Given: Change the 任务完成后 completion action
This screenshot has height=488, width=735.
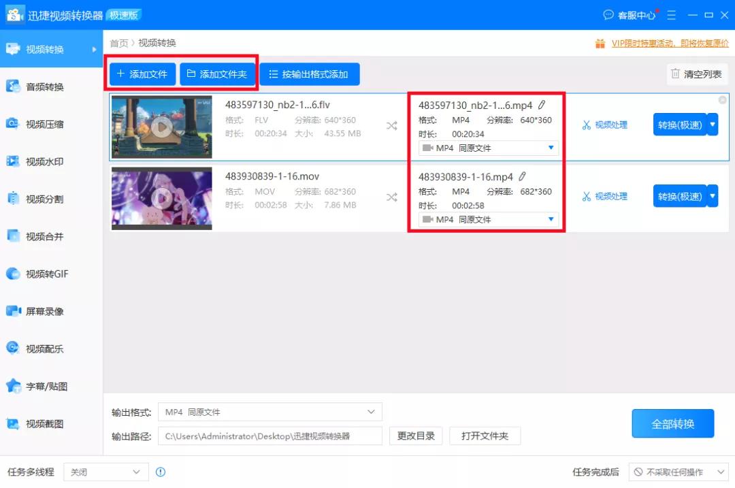Looking at the screenshot, I should click(x=678, y=472).
